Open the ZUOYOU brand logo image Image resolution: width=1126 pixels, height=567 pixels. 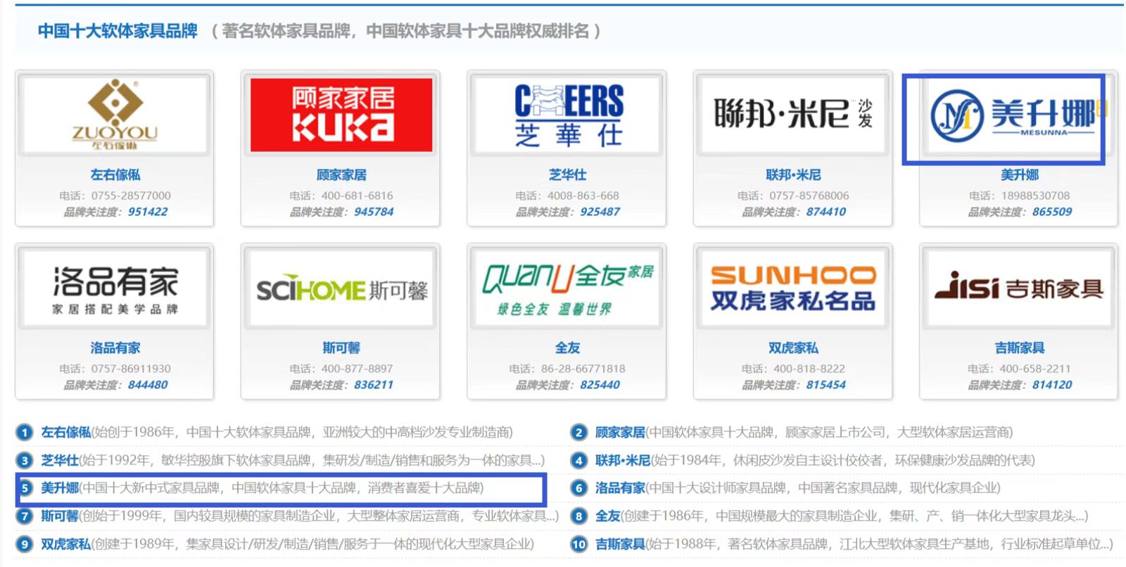[115, 115]
